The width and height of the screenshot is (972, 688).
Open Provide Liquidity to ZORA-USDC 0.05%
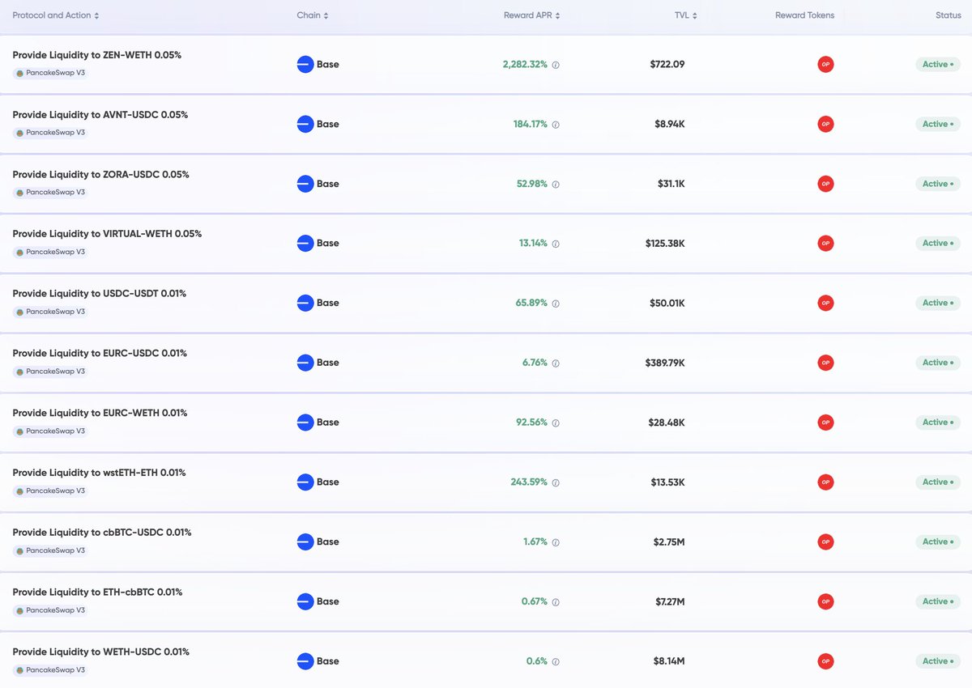pos(100,175)
